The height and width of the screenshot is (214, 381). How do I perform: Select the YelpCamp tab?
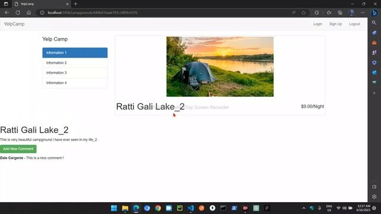pyautogui.click(x=40, y=4)
